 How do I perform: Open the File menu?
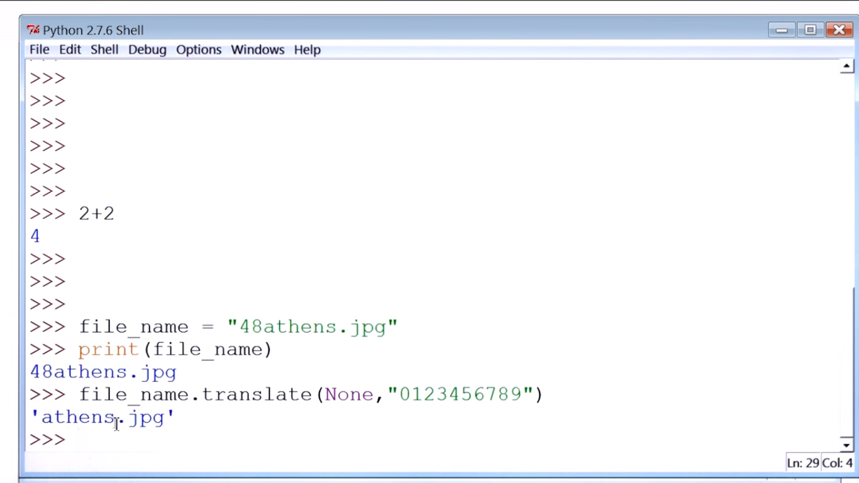(39, 50)
